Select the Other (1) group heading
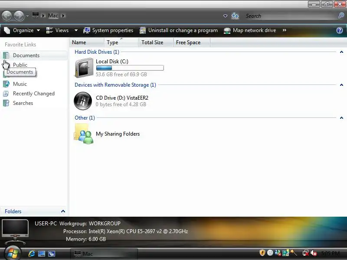The image size is (347, 260). [x=85, y=118]
